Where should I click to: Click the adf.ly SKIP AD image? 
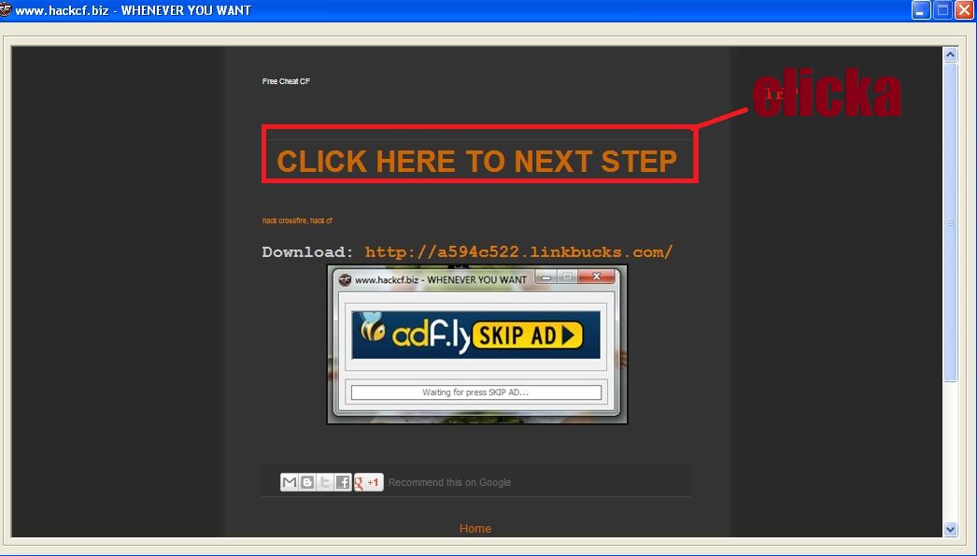coord(476,335)
